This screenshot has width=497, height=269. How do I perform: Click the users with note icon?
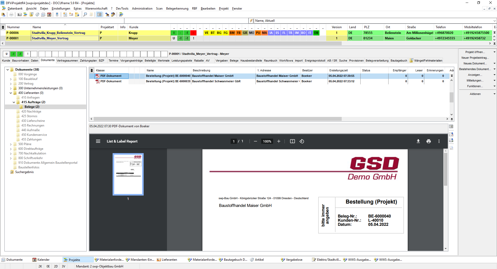(x=113, y=14)
